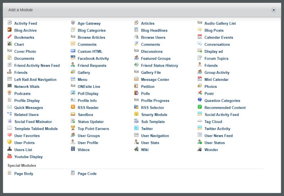Screen dimensions: 284x196
Task: Click the Recommended Content green check icon
Action: point(200,107)
